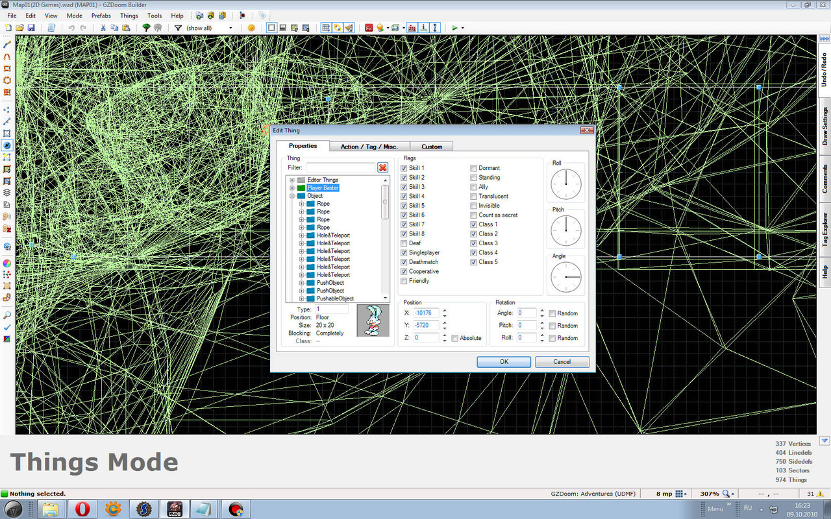Click the magnifier find tool icon

coord(7,315)
